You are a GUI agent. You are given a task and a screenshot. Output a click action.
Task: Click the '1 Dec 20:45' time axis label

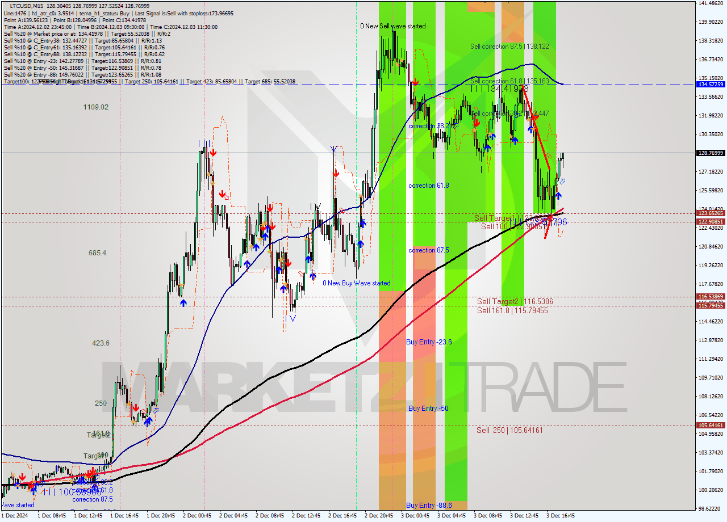161,516
